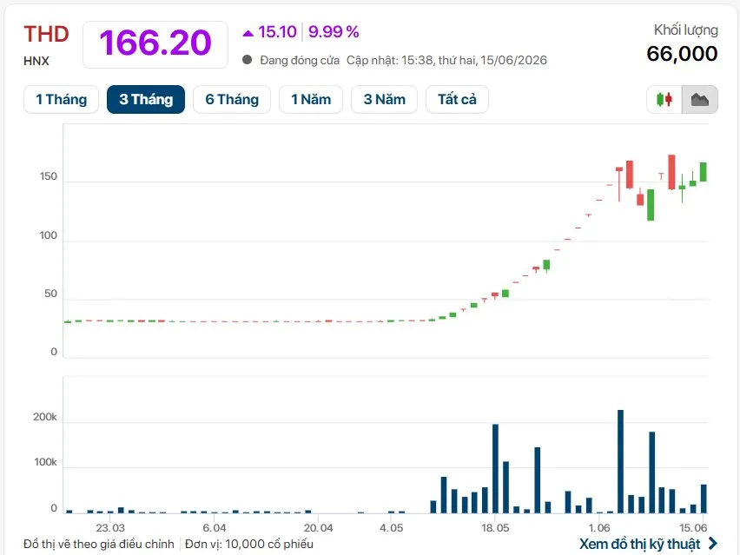Select the 3 Tháng time range
This screenshot has width=740, height=555.
pyautogui.click(x=146, y=100)
